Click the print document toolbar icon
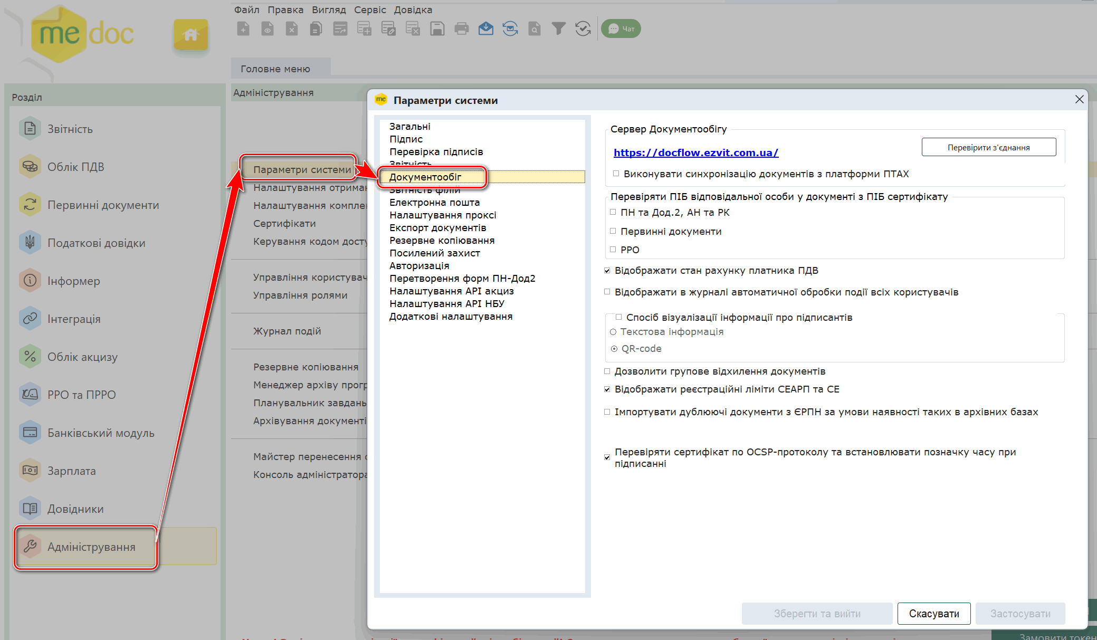 tap(462, 29)
